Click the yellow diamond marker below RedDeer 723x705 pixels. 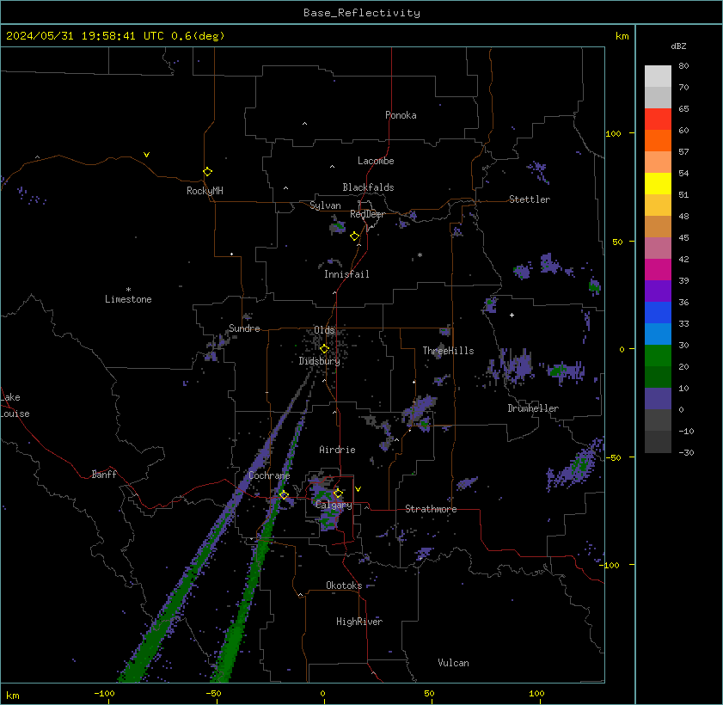pos(354,236)
